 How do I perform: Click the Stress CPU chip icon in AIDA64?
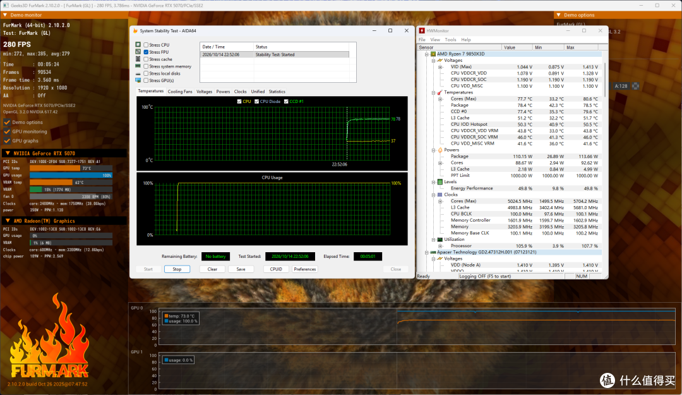138,44
